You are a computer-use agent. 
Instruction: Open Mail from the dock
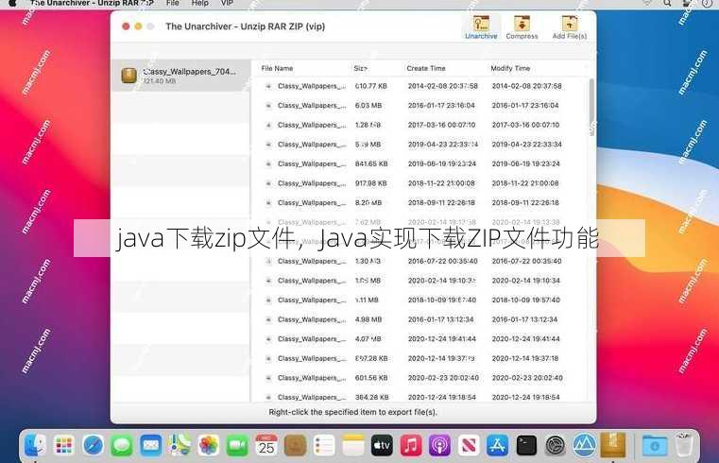[x=151, y=445]
